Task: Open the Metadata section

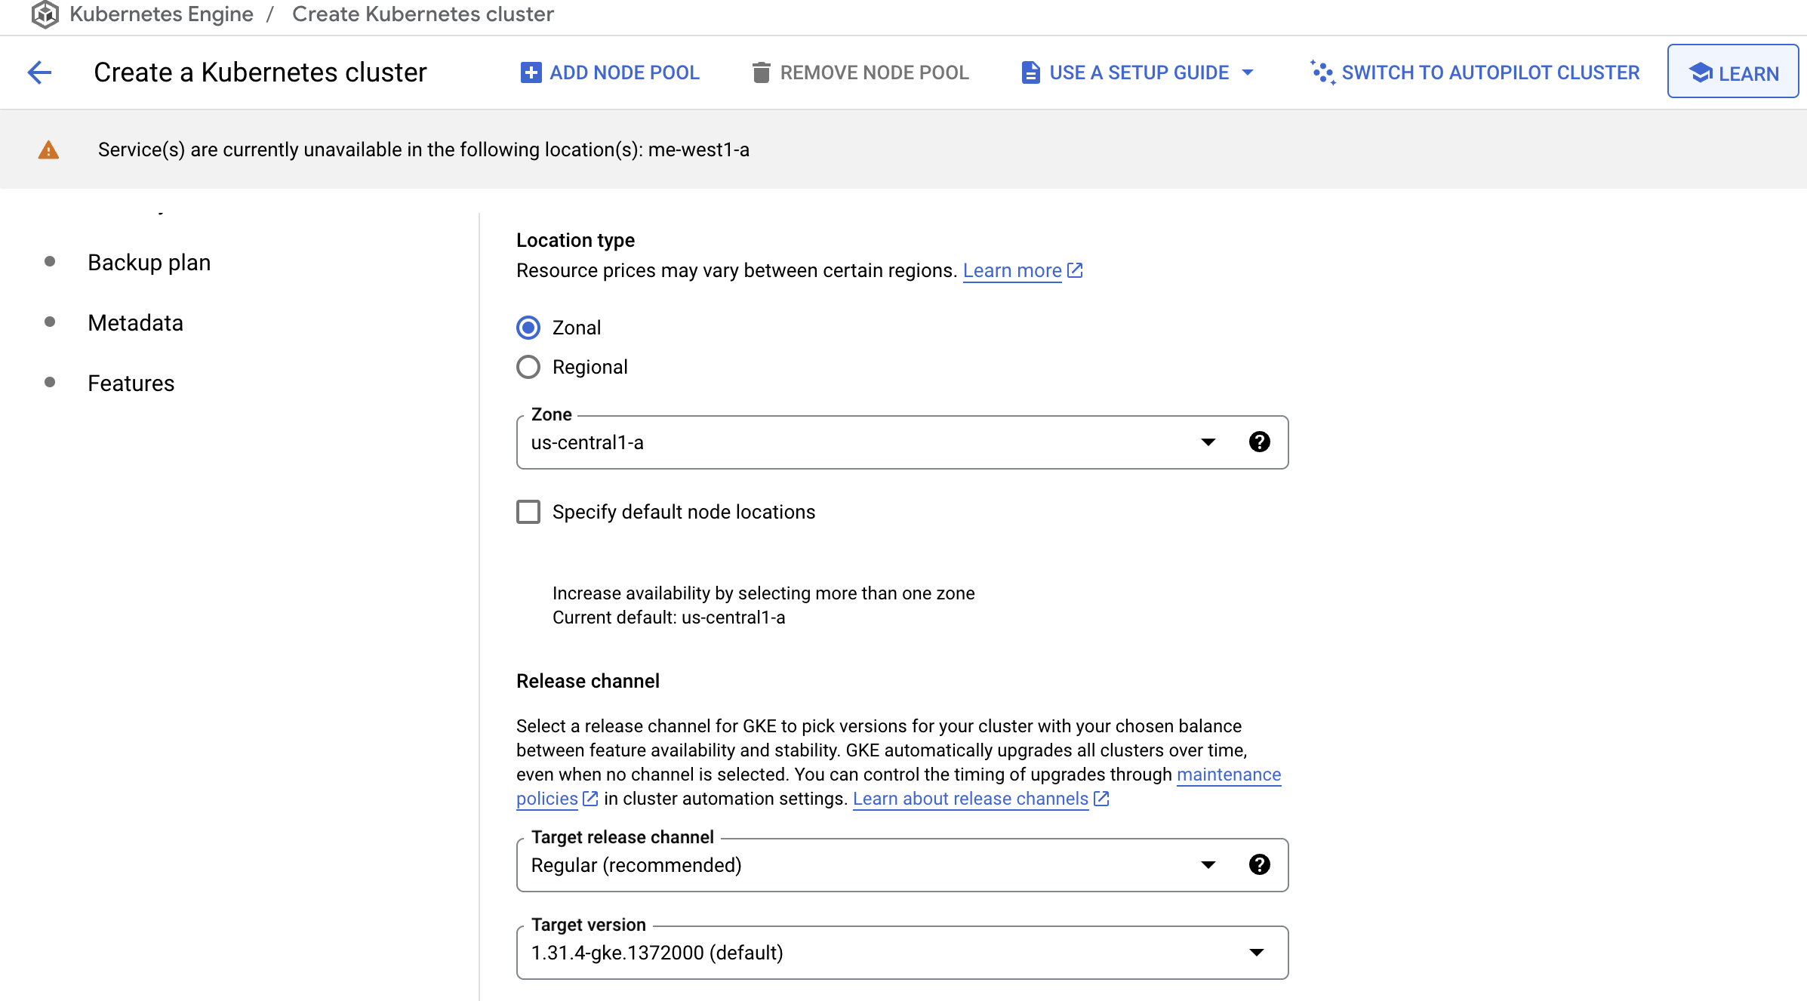Action: [x=135, y=322]
